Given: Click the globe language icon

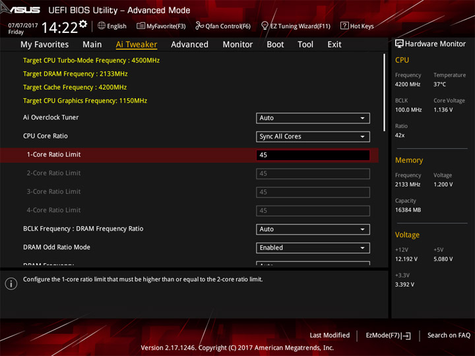Looking at the screenshot, I should click(x=102, y=26).
